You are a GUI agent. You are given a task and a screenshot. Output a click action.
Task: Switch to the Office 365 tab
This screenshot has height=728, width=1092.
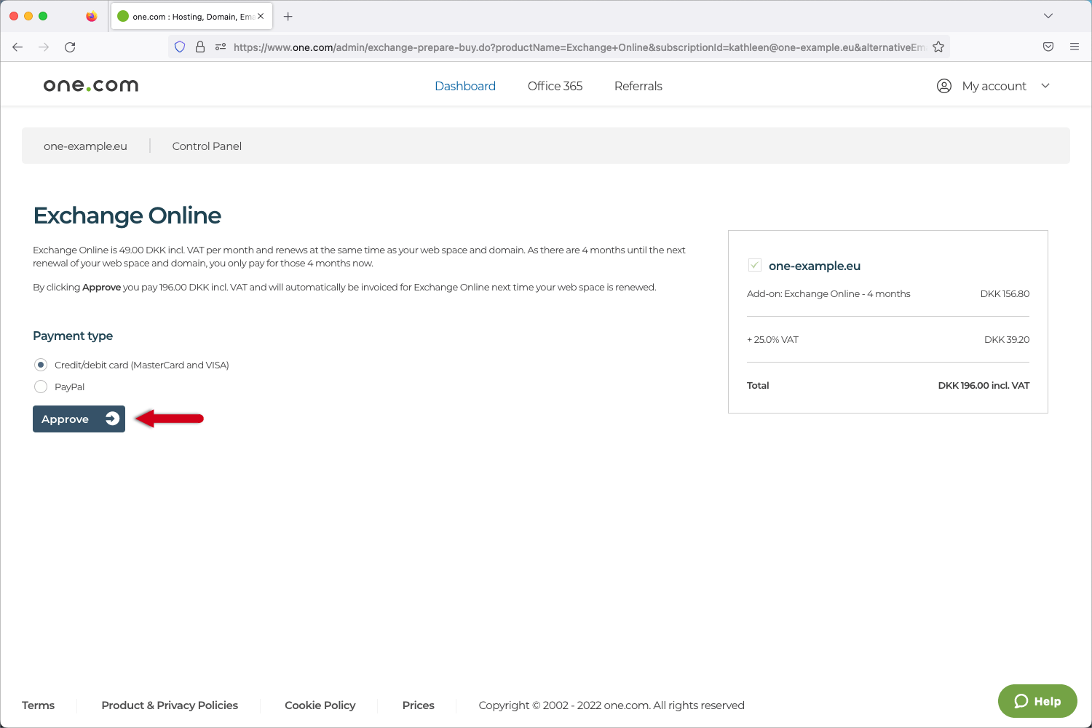point(555,86)
